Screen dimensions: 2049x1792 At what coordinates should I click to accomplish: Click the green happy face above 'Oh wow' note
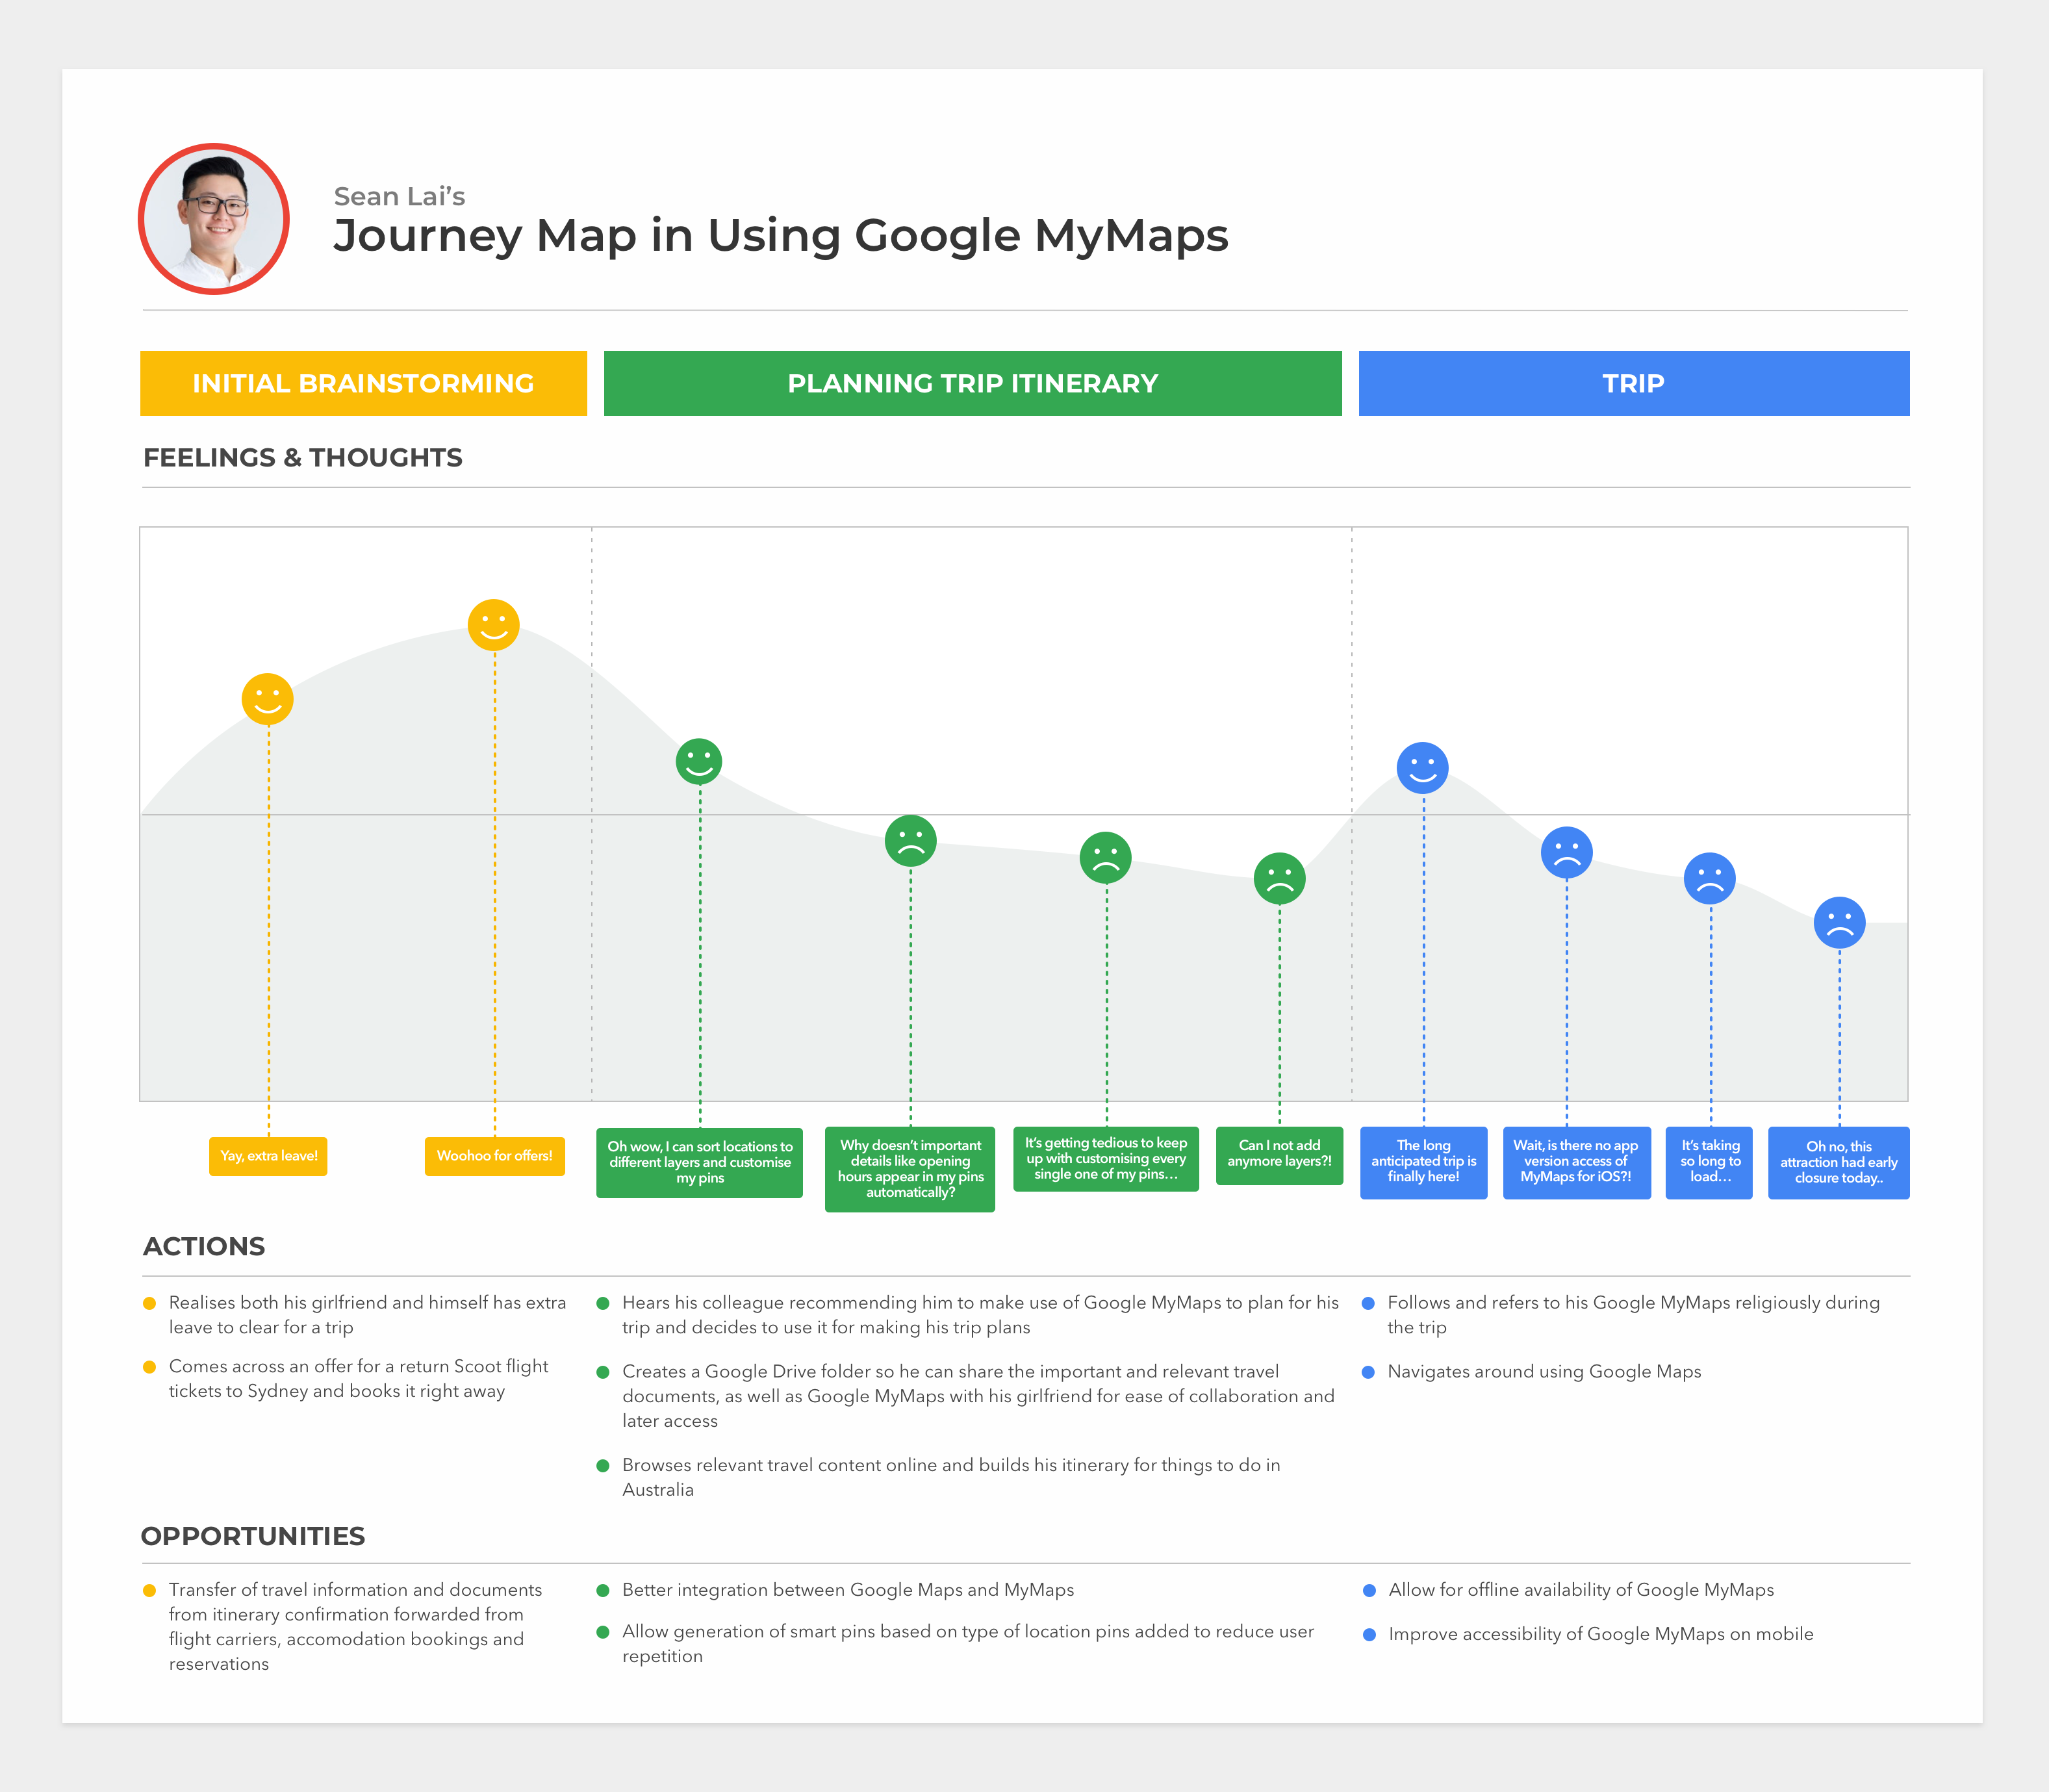coord(699,762)
